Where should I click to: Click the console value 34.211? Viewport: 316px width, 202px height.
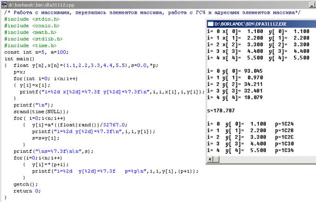pos(254,84)
